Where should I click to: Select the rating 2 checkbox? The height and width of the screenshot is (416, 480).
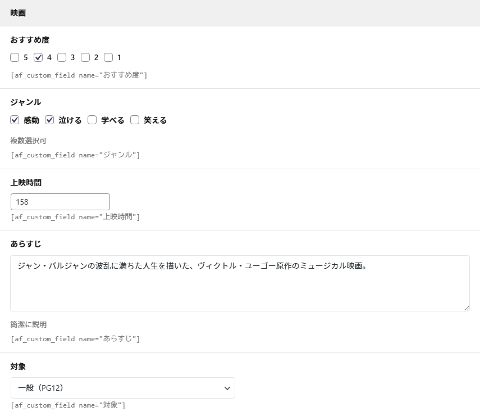coord(85,57)
